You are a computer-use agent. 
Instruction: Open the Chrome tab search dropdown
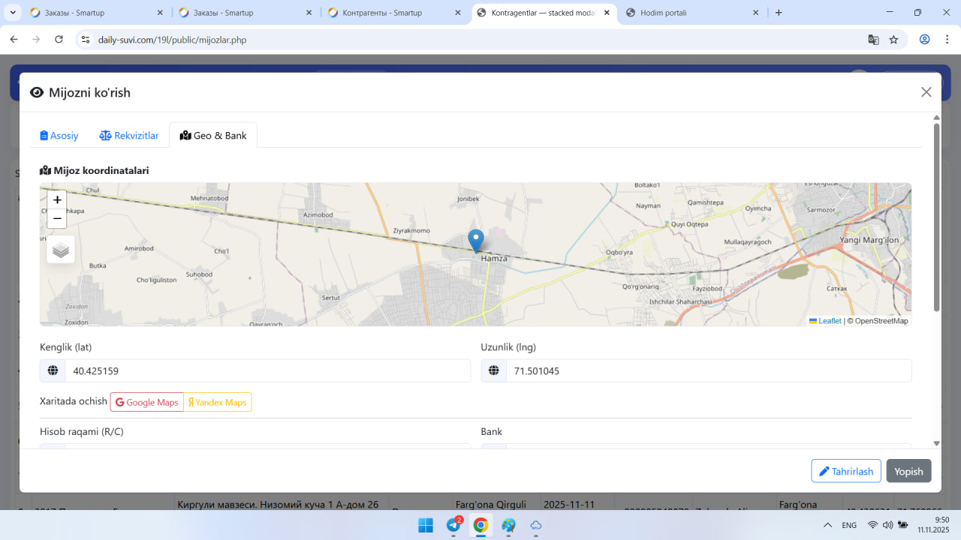point(14,13)
